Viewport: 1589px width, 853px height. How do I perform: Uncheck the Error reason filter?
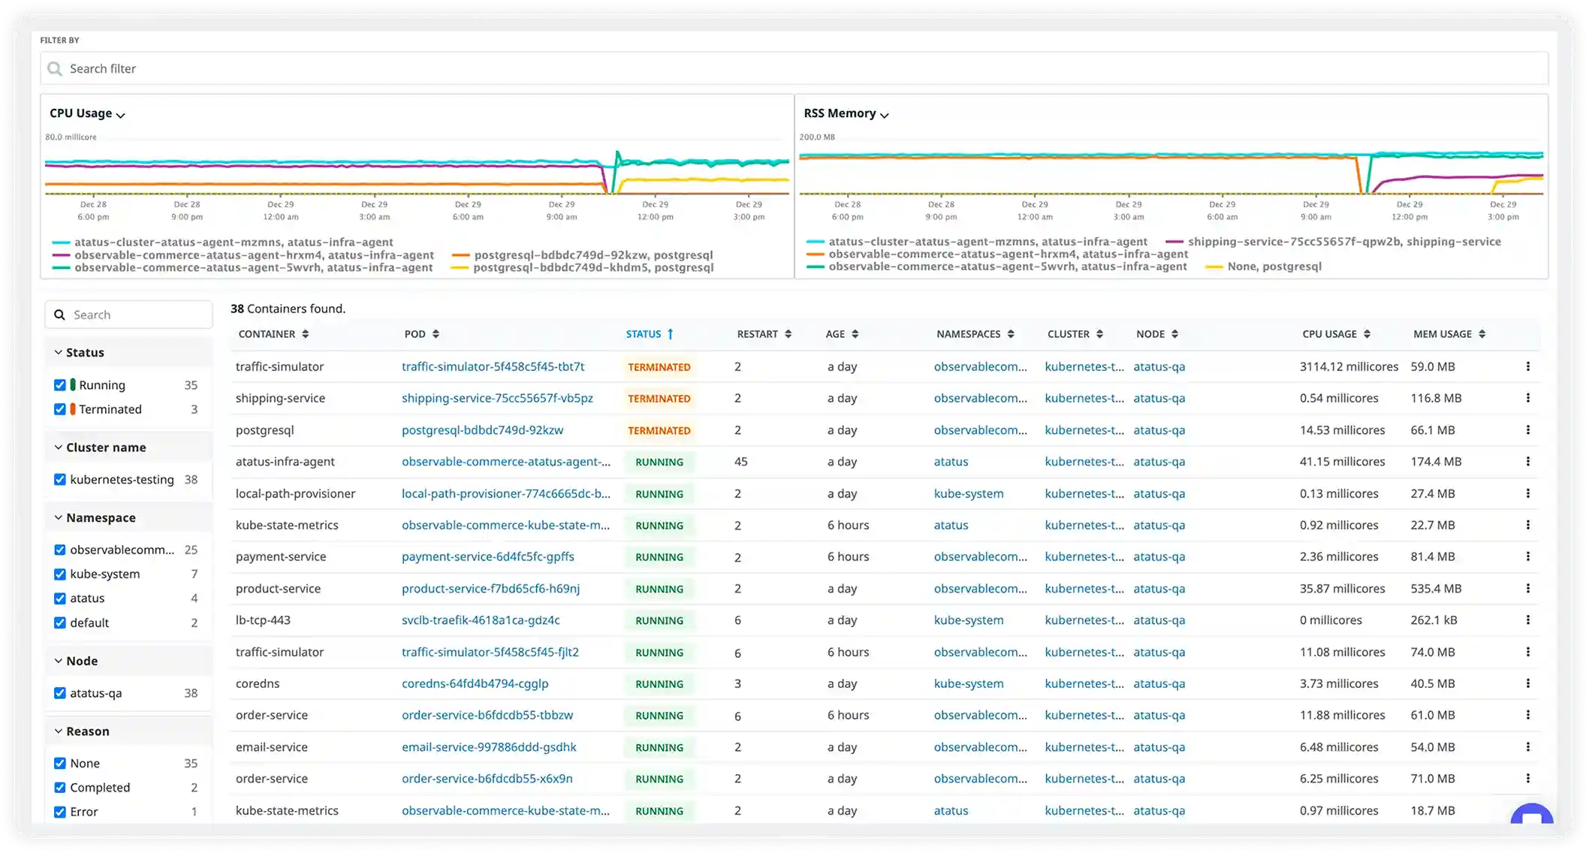pos(60,812)
